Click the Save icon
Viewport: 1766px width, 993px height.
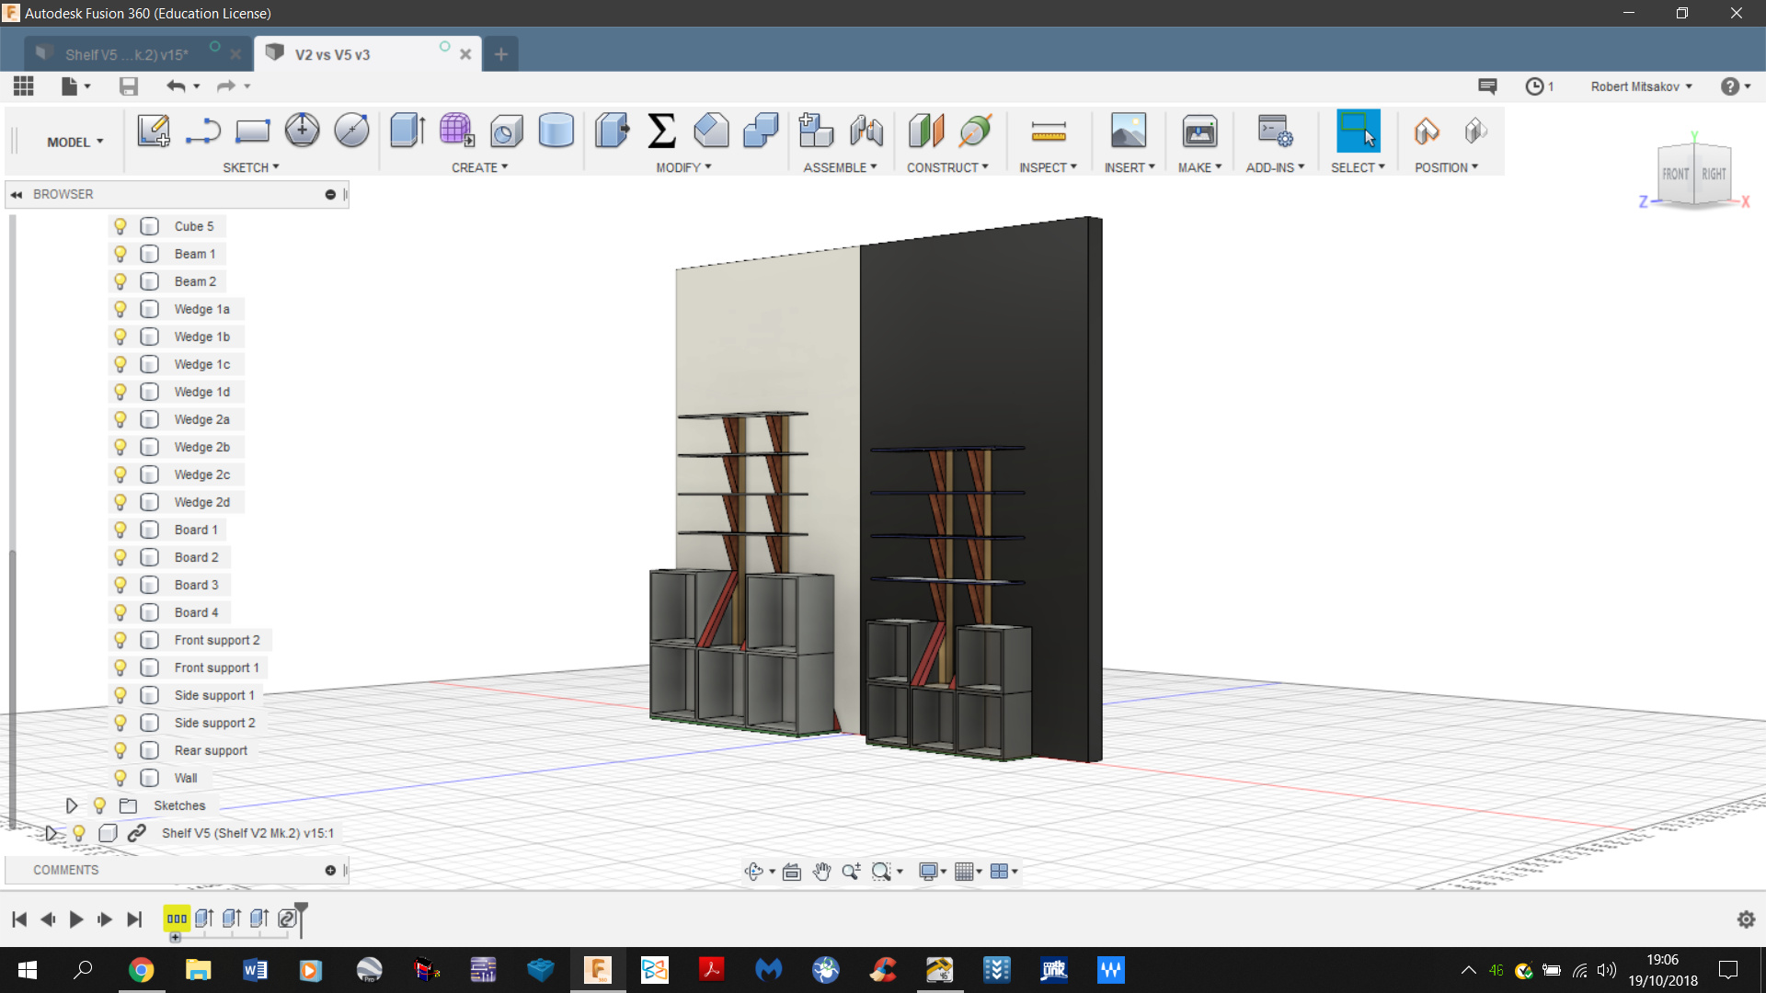pos(129,86)
